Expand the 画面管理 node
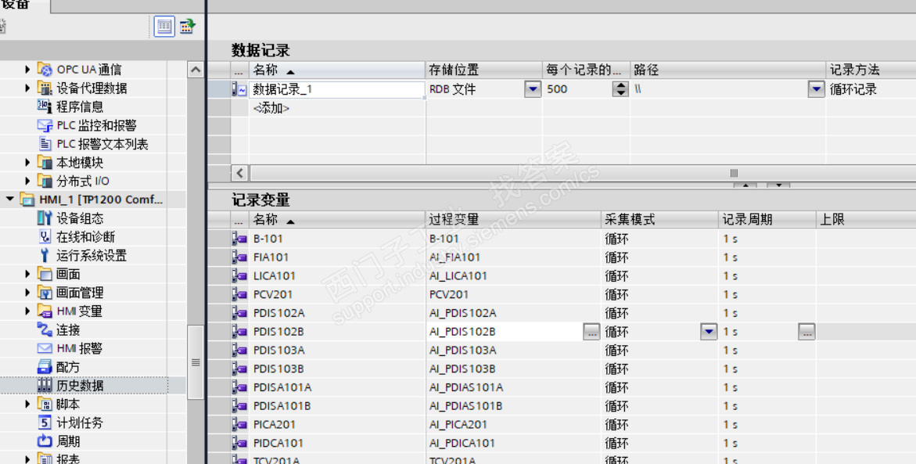 27,292
